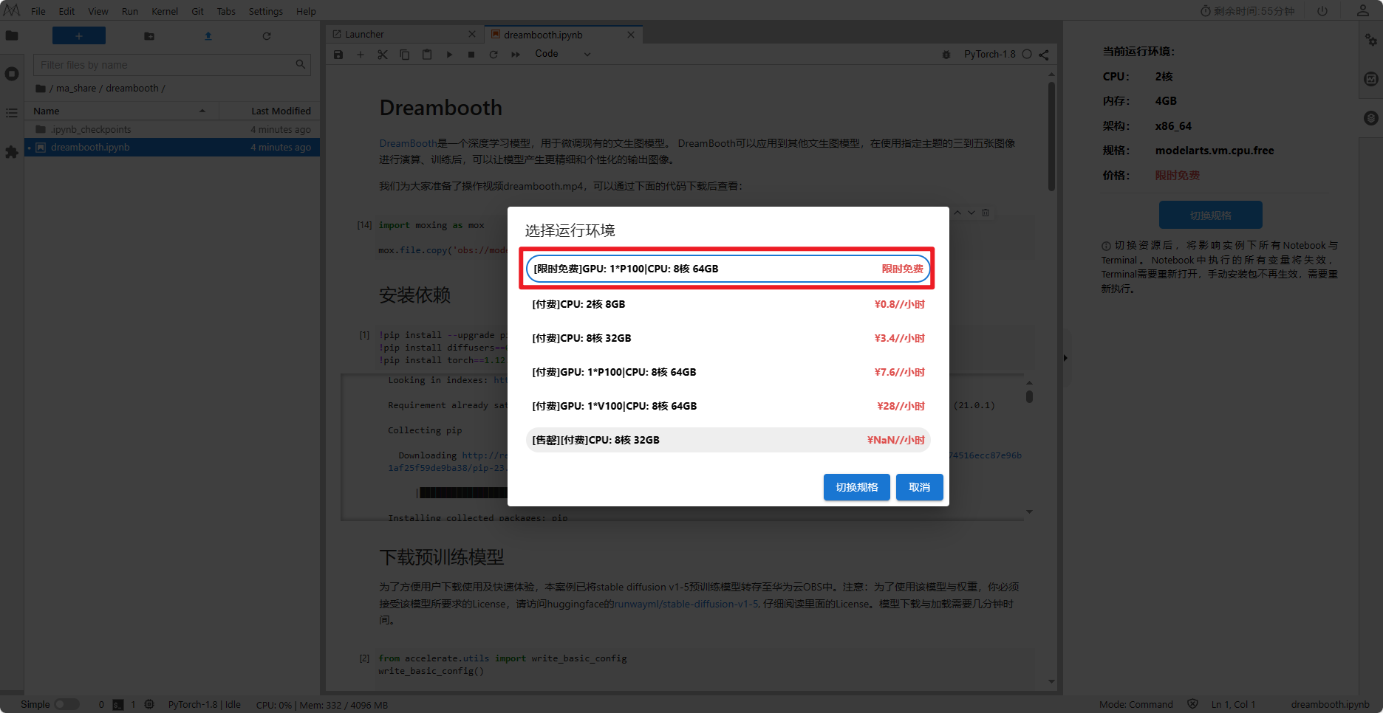Click the ma_share breadcrumb
This screenshot has width=1383, height=713.
tap(76, 89)
